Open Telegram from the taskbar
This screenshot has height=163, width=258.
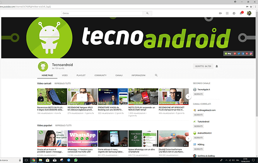point(69,160)
